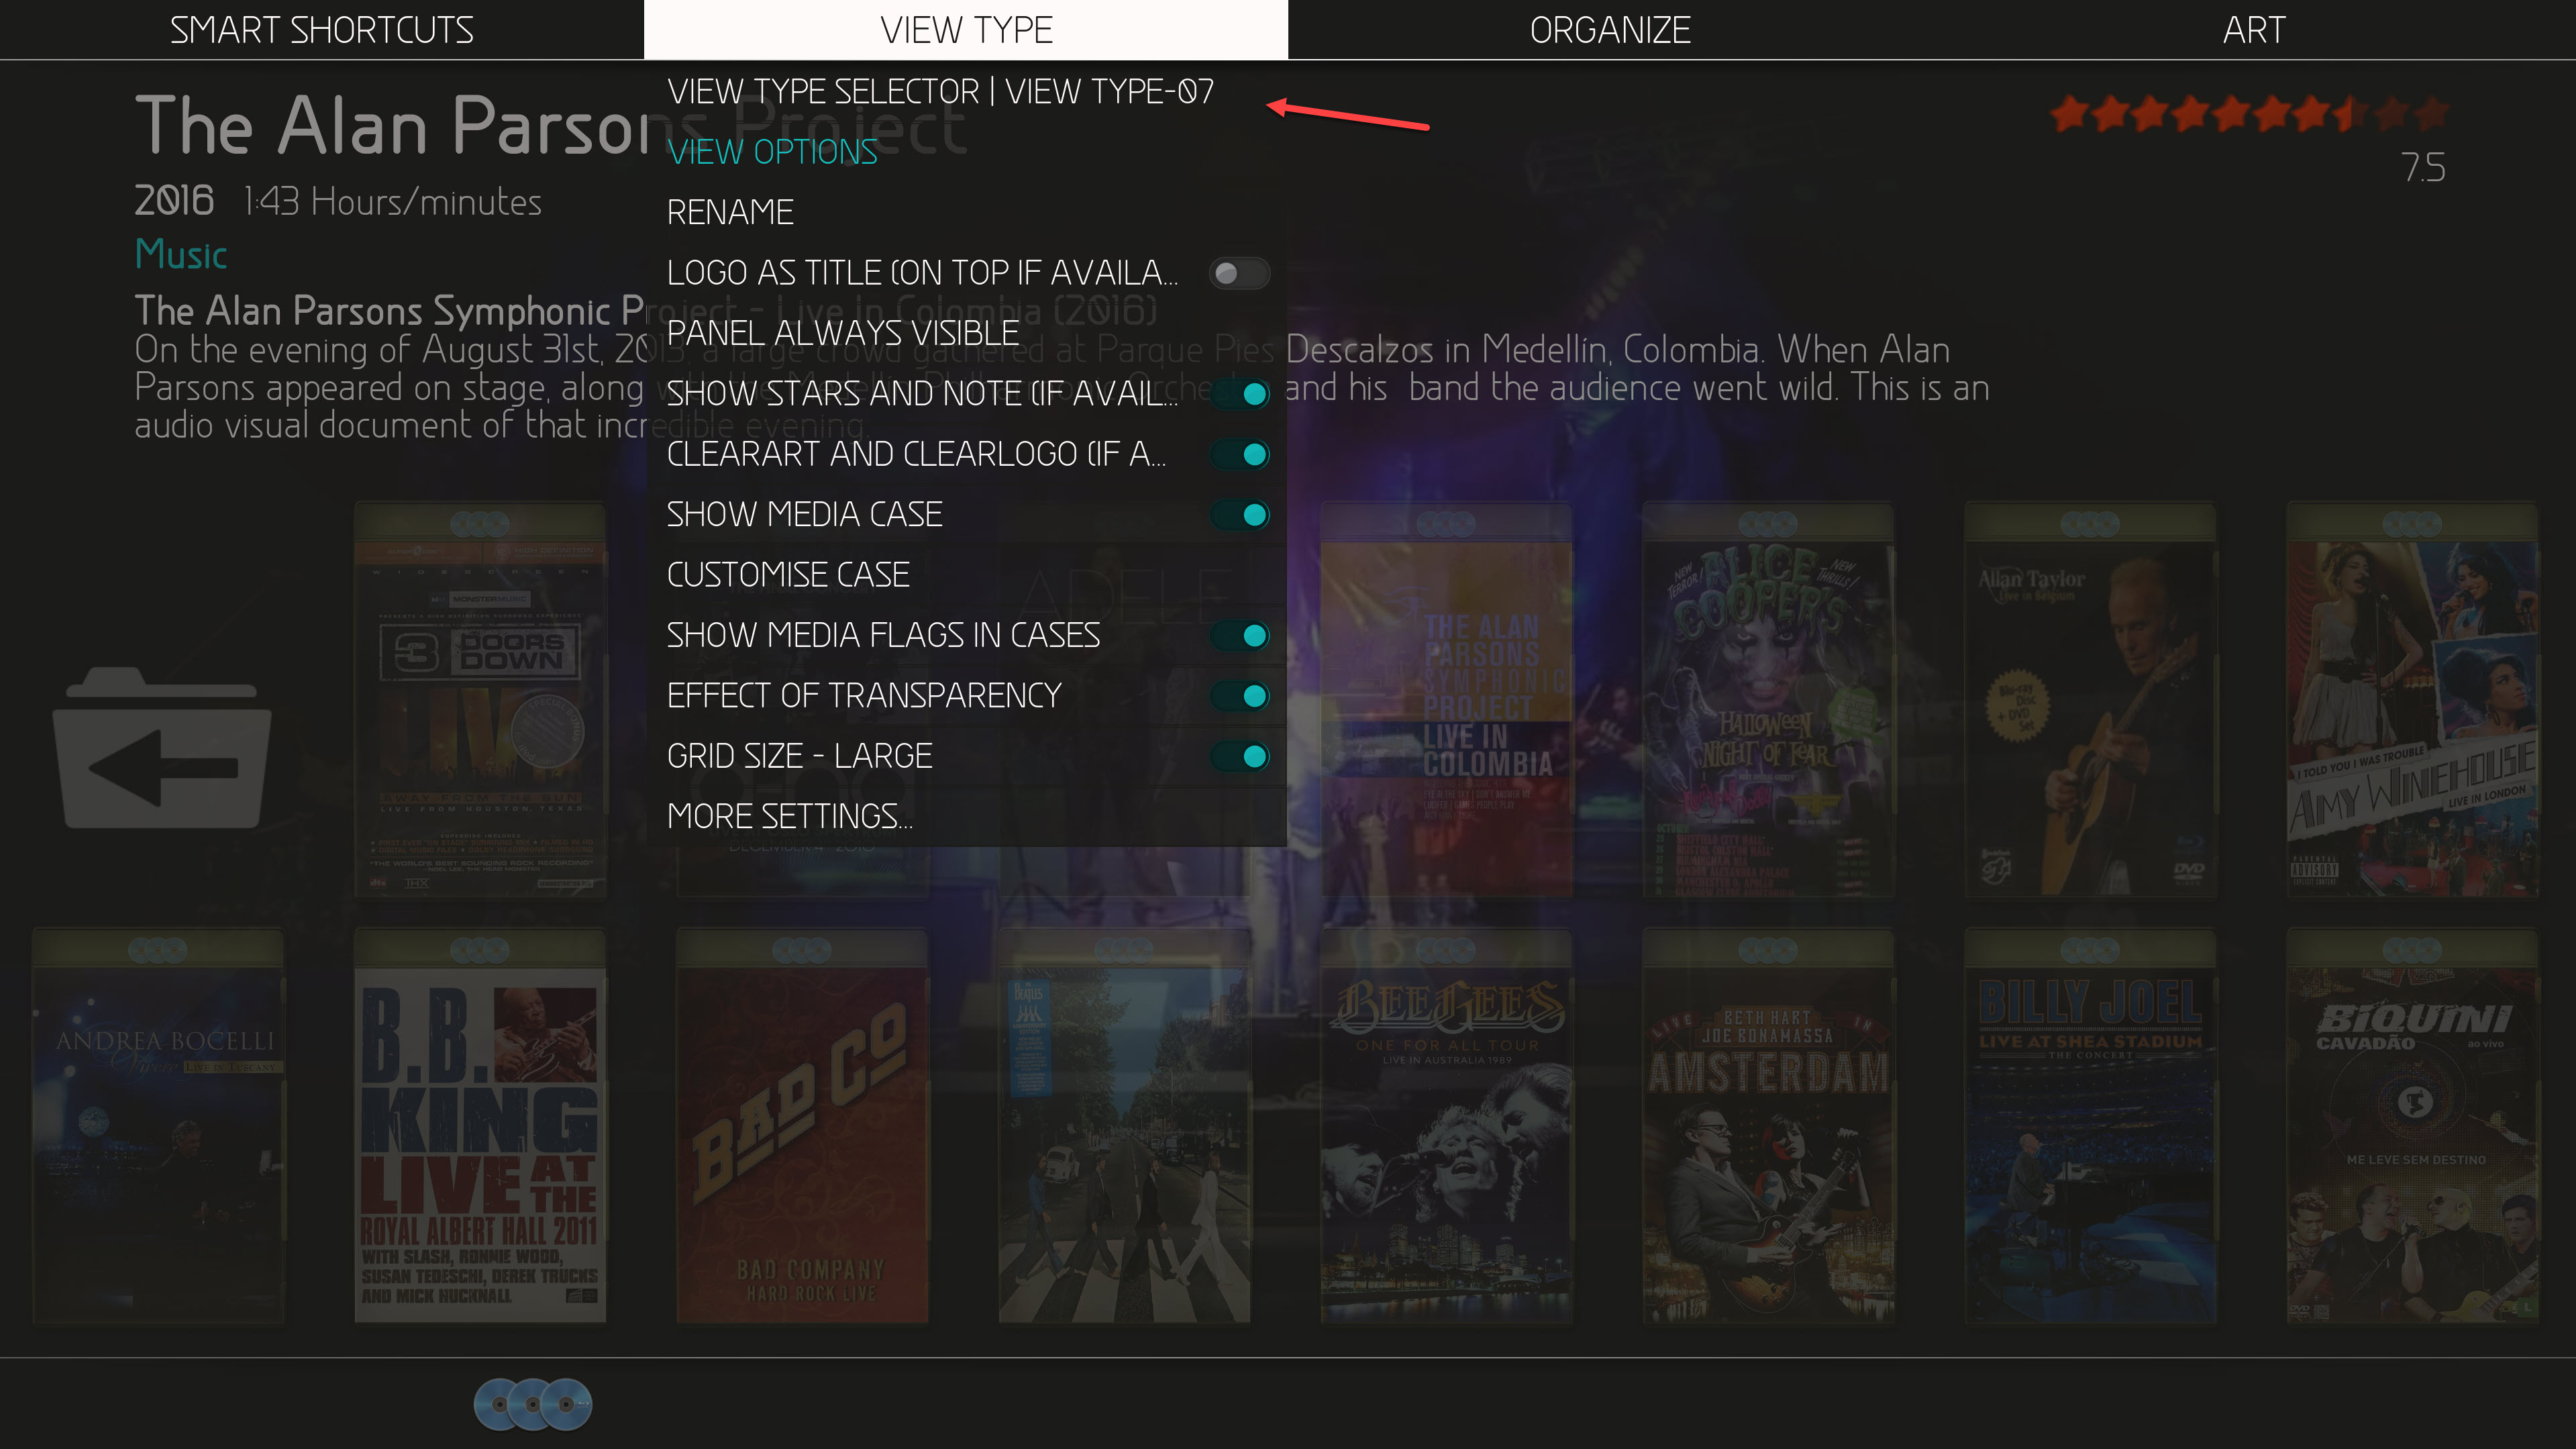Disable Effect Of Transparency switch
Screen dimensions: 2576x1449
1239,695
